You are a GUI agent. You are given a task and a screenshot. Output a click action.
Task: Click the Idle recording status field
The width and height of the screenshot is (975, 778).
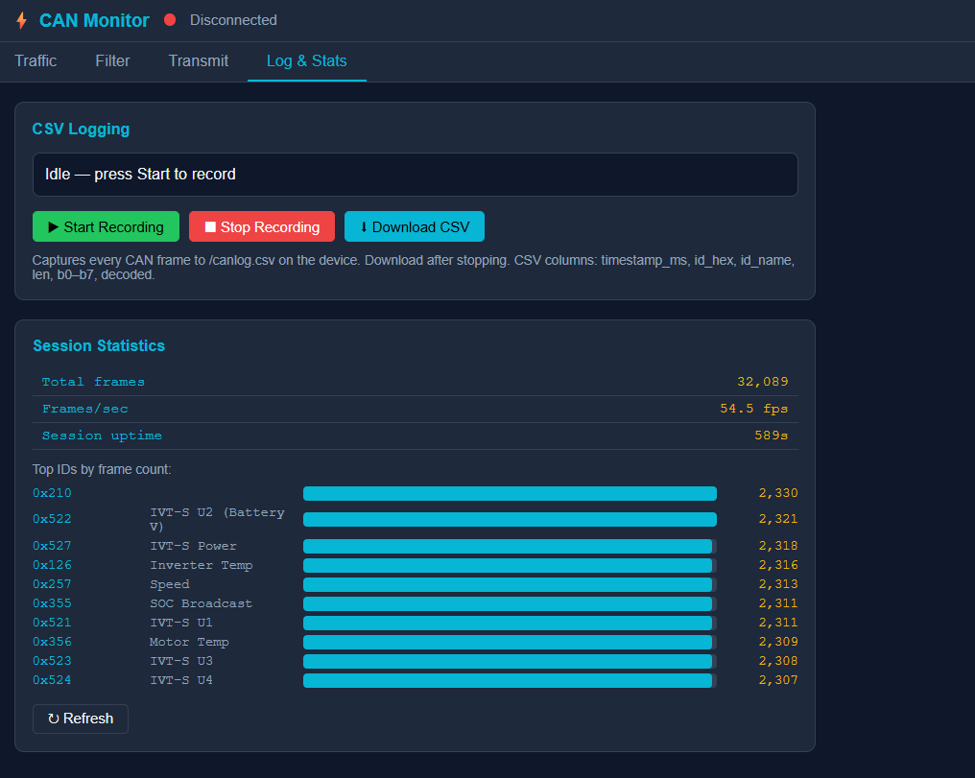(415, 175)
